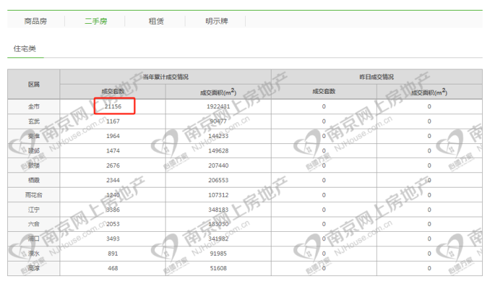
Task: Select the 栖霞 district label
Action: click(x=34, y=180)
